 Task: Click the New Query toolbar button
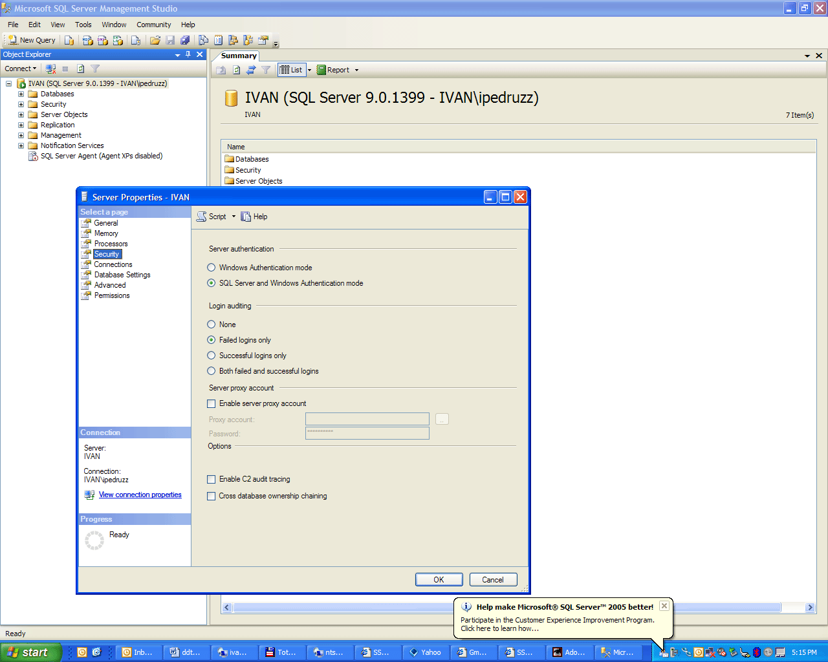[x=32, y=40]
